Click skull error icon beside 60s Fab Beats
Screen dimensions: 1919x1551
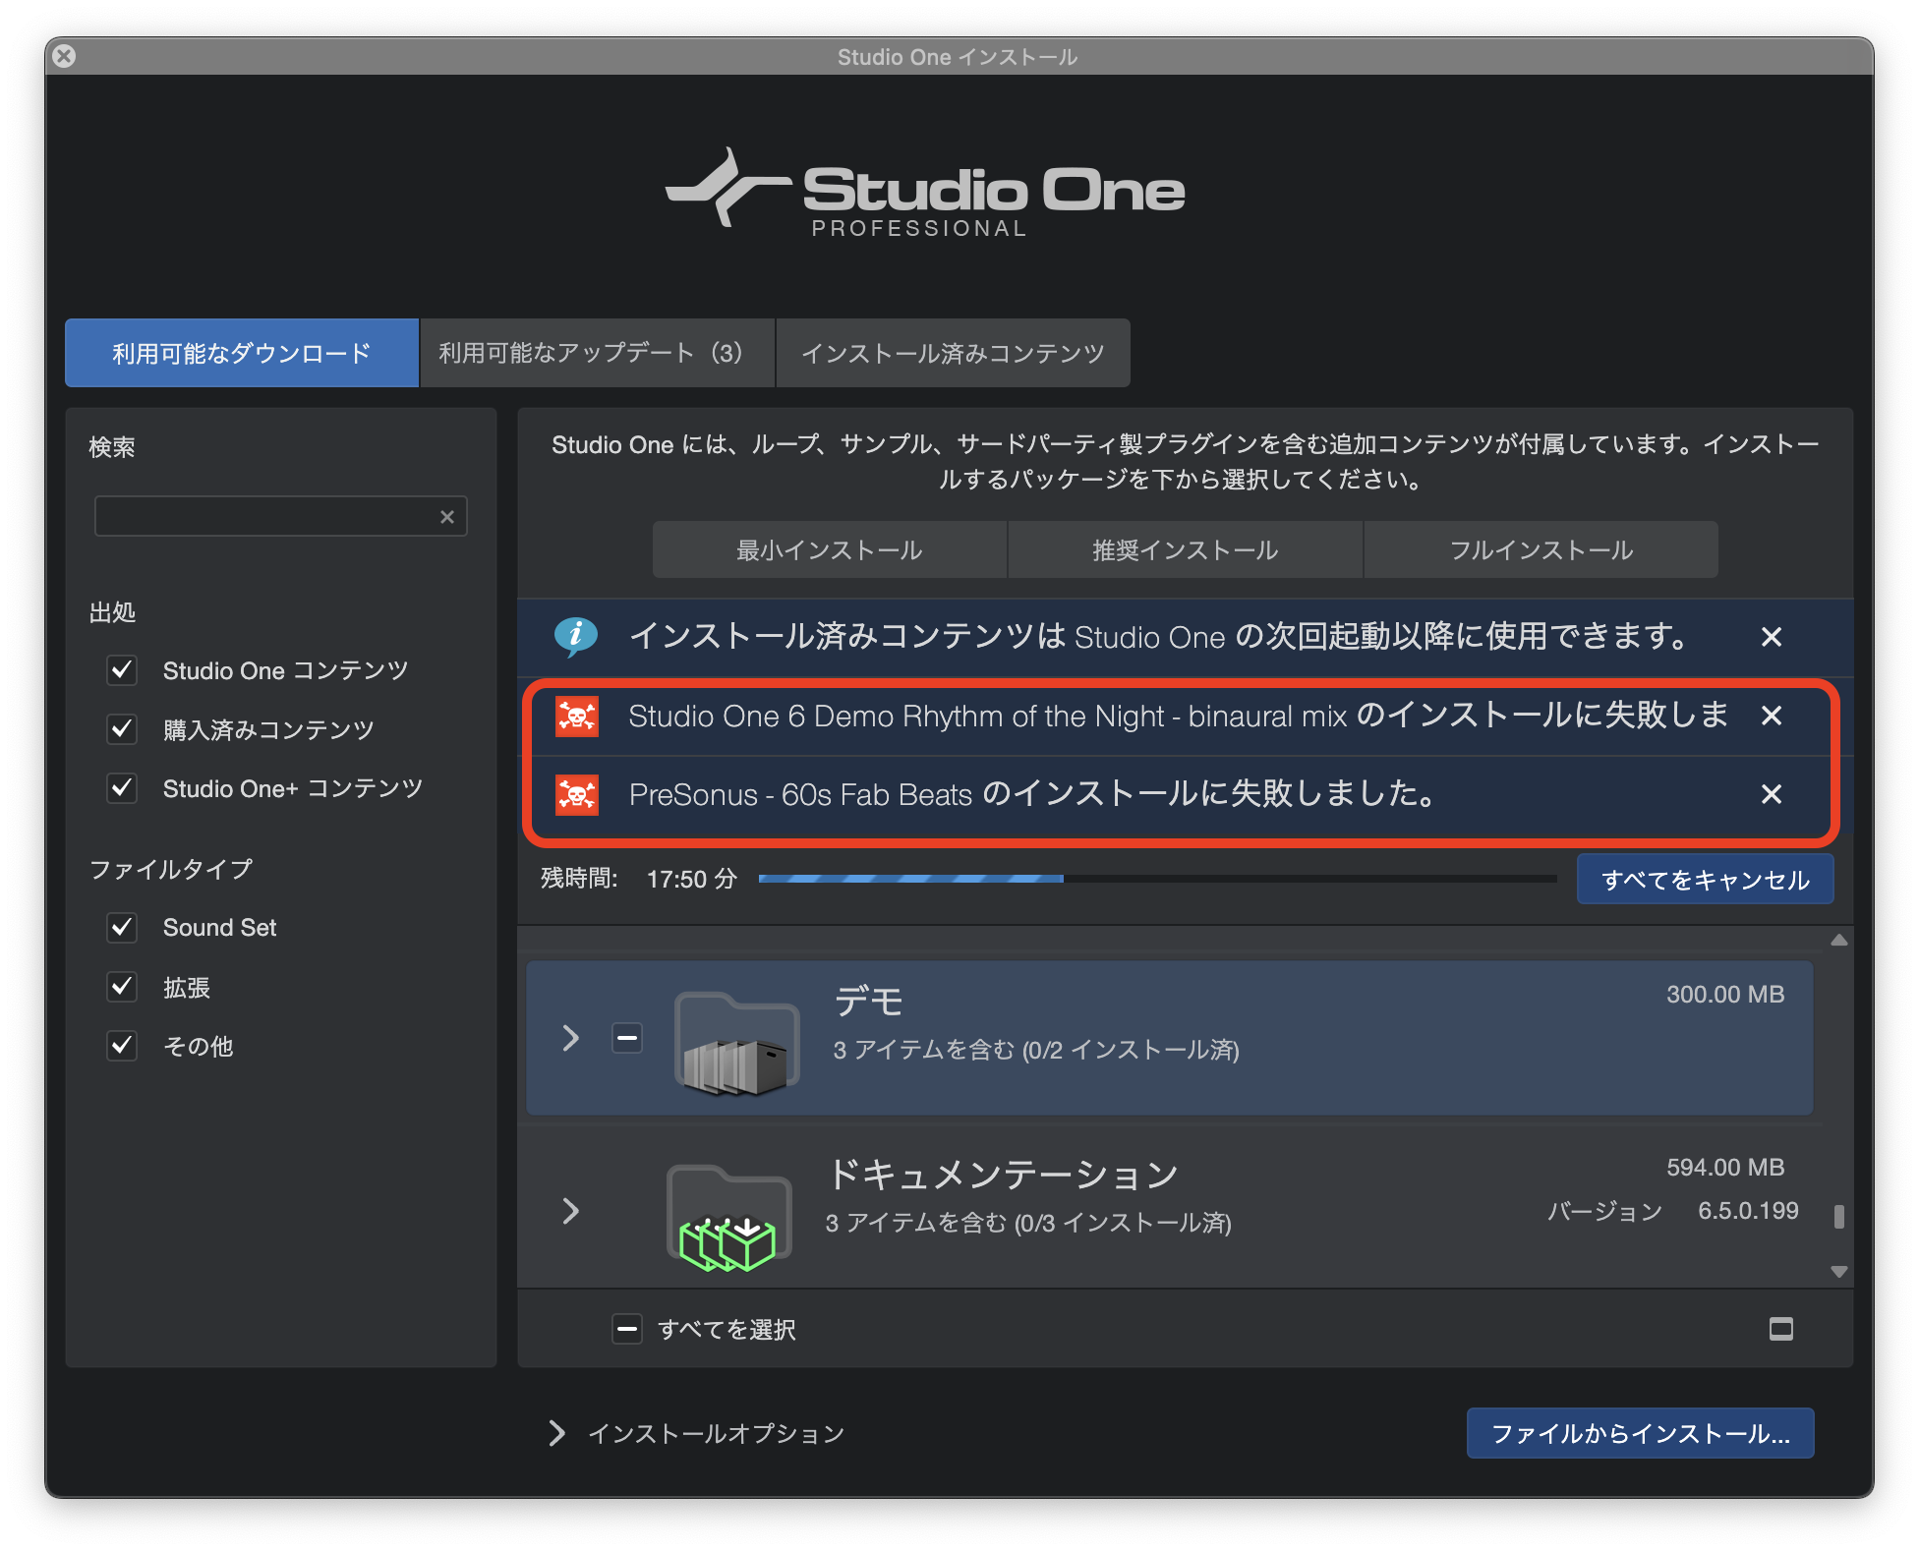[577, 794]
